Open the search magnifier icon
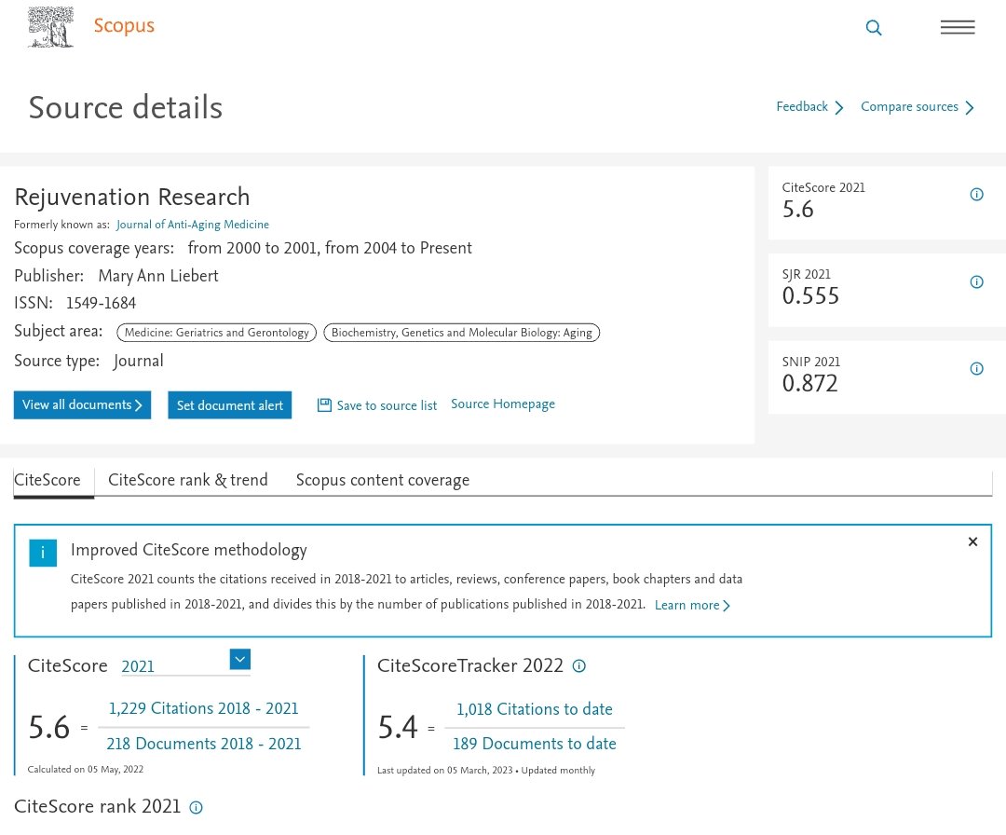Screen dimensions: 1006x835 [873, 28]
